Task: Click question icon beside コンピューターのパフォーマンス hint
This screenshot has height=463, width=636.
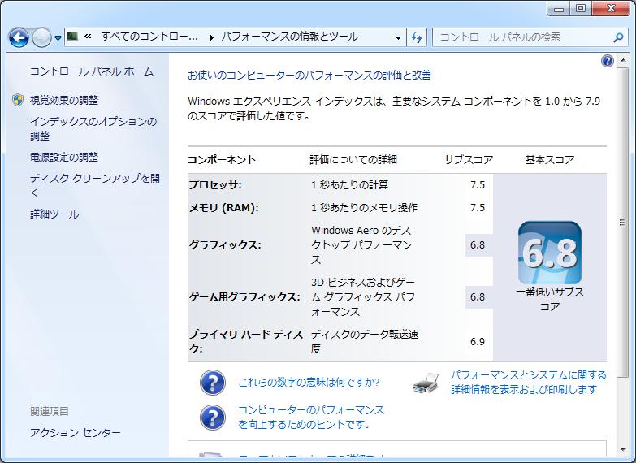Action: click(x=213, y=418)
